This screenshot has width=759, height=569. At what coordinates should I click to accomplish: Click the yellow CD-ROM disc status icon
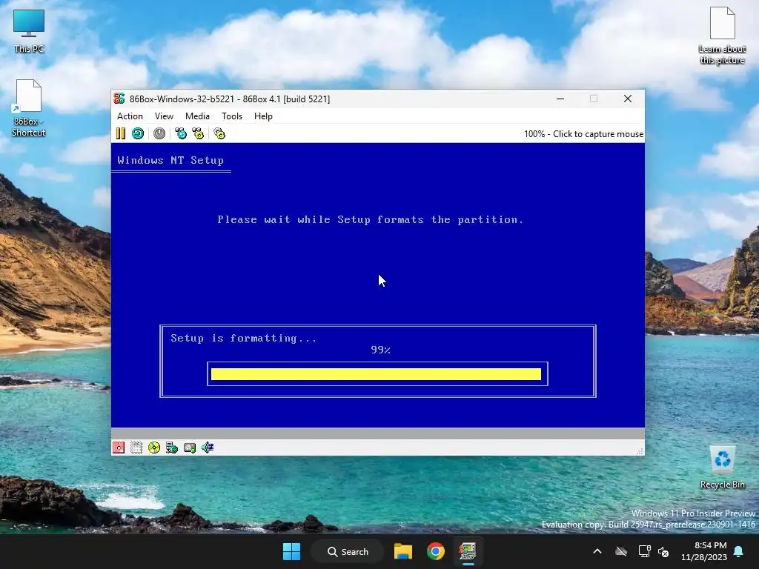pos(154,447)
